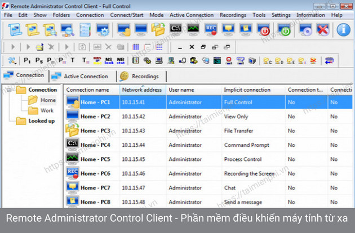Open Chat mode toolbar icon
Viewport: 355px width, 233px height.
[x=228, y=30]
